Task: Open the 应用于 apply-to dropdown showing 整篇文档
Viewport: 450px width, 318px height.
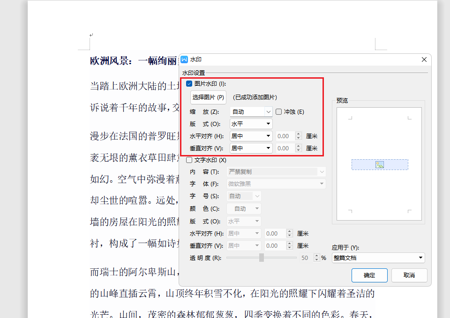Action: point(378,258)
